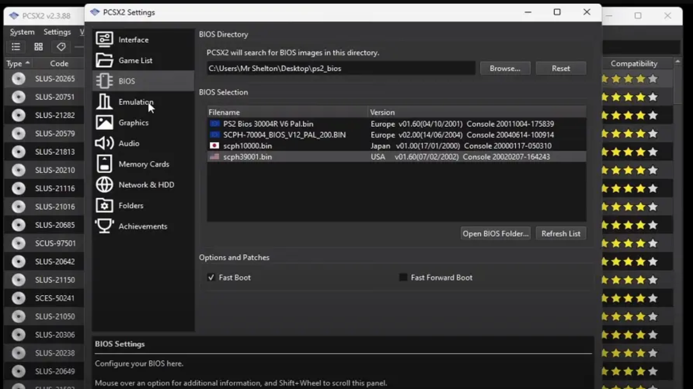Click the main window game list scrollbar
Screen dimensions: 693x389
tap(678, 84)
